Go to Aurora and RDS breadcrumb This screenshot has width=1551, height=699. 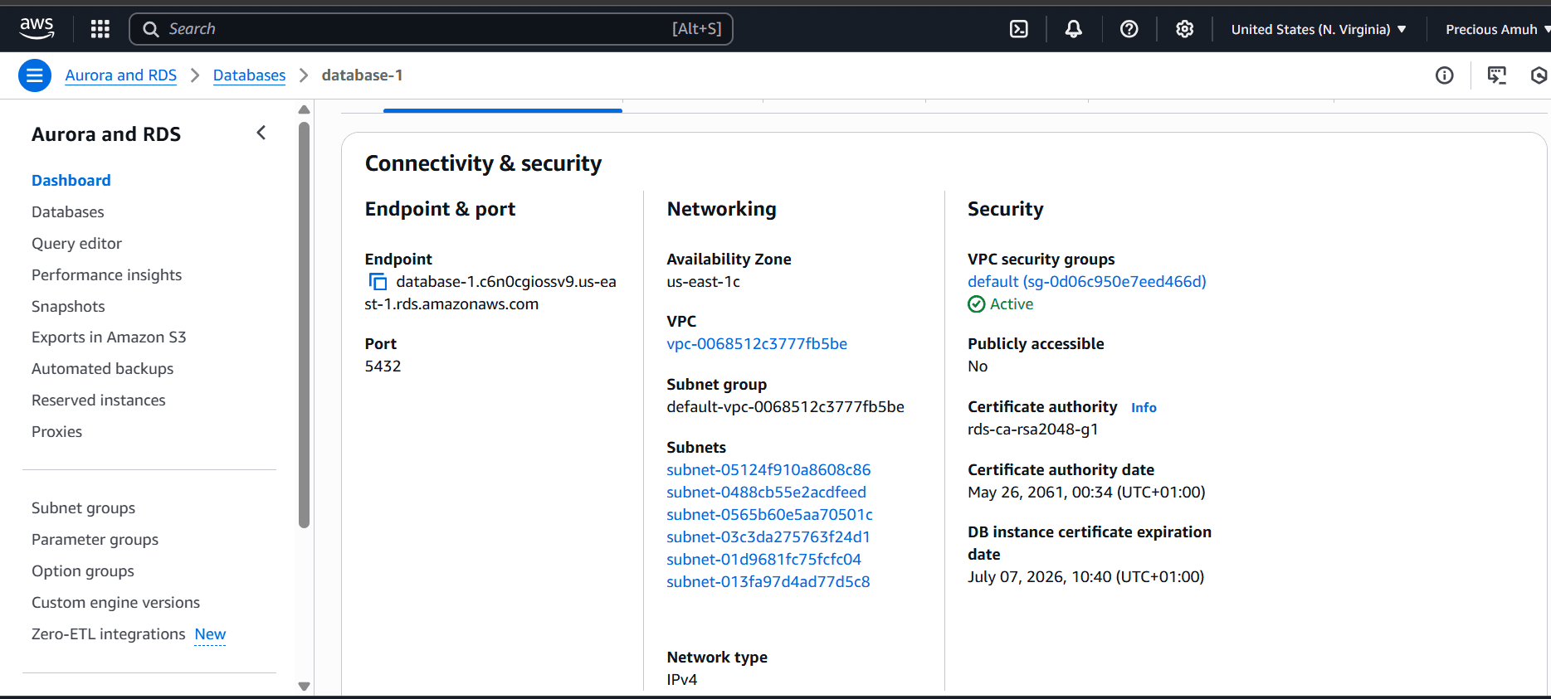pos(121,75)
